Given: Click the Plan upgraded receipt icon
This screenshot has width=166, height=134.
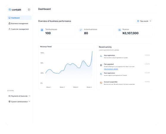Looking at the screenshot, I should click(101, 65).
